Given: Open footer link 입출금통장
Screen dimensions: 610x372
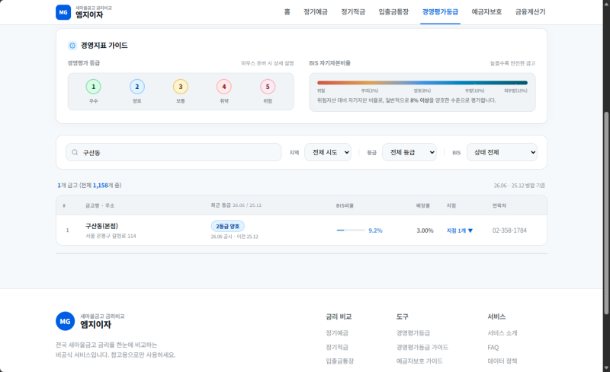Looking at the screenshot, I should (x=339, y=361).
